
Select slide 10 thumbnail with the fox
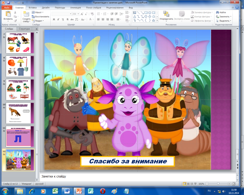[20, 113]
